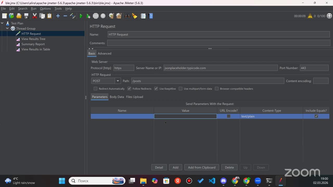This screenshot has width=333, height=187.
Task: Expand all nodes with plus icon
Action: 58,16
